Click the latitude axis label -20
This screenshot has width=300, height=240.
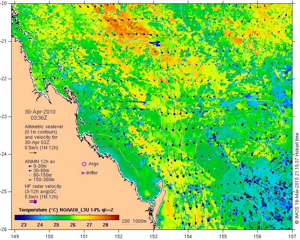click(4, 3)
